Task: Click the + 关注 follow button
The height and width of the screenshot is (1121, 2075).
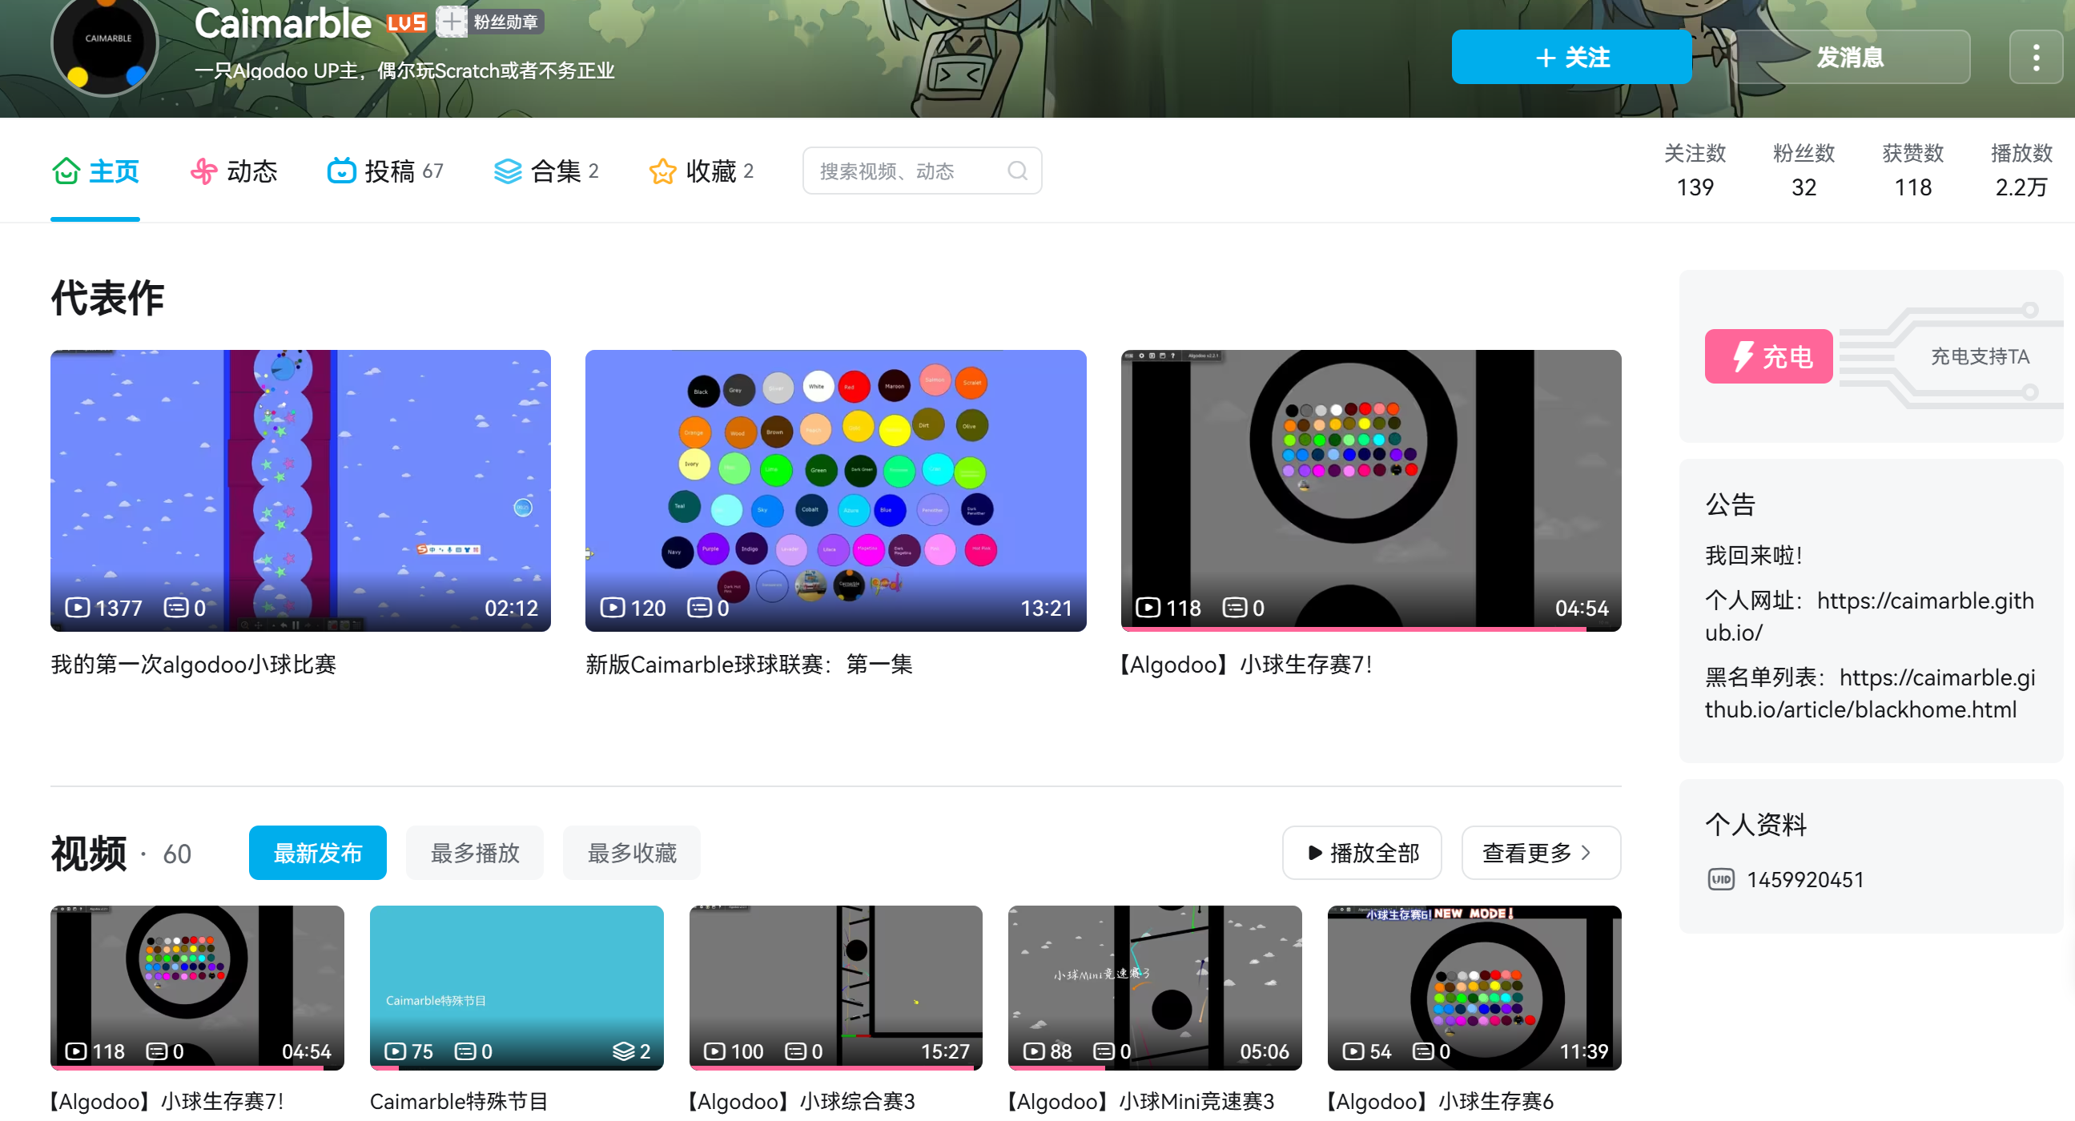Action: 1571,57
